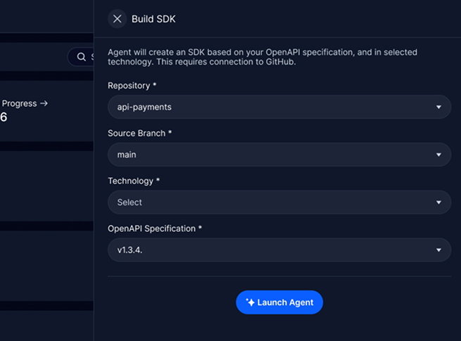This screenshot has height=341, width=461.
Task: Click the Source Branch caret arrow
Action: (438, 155)
